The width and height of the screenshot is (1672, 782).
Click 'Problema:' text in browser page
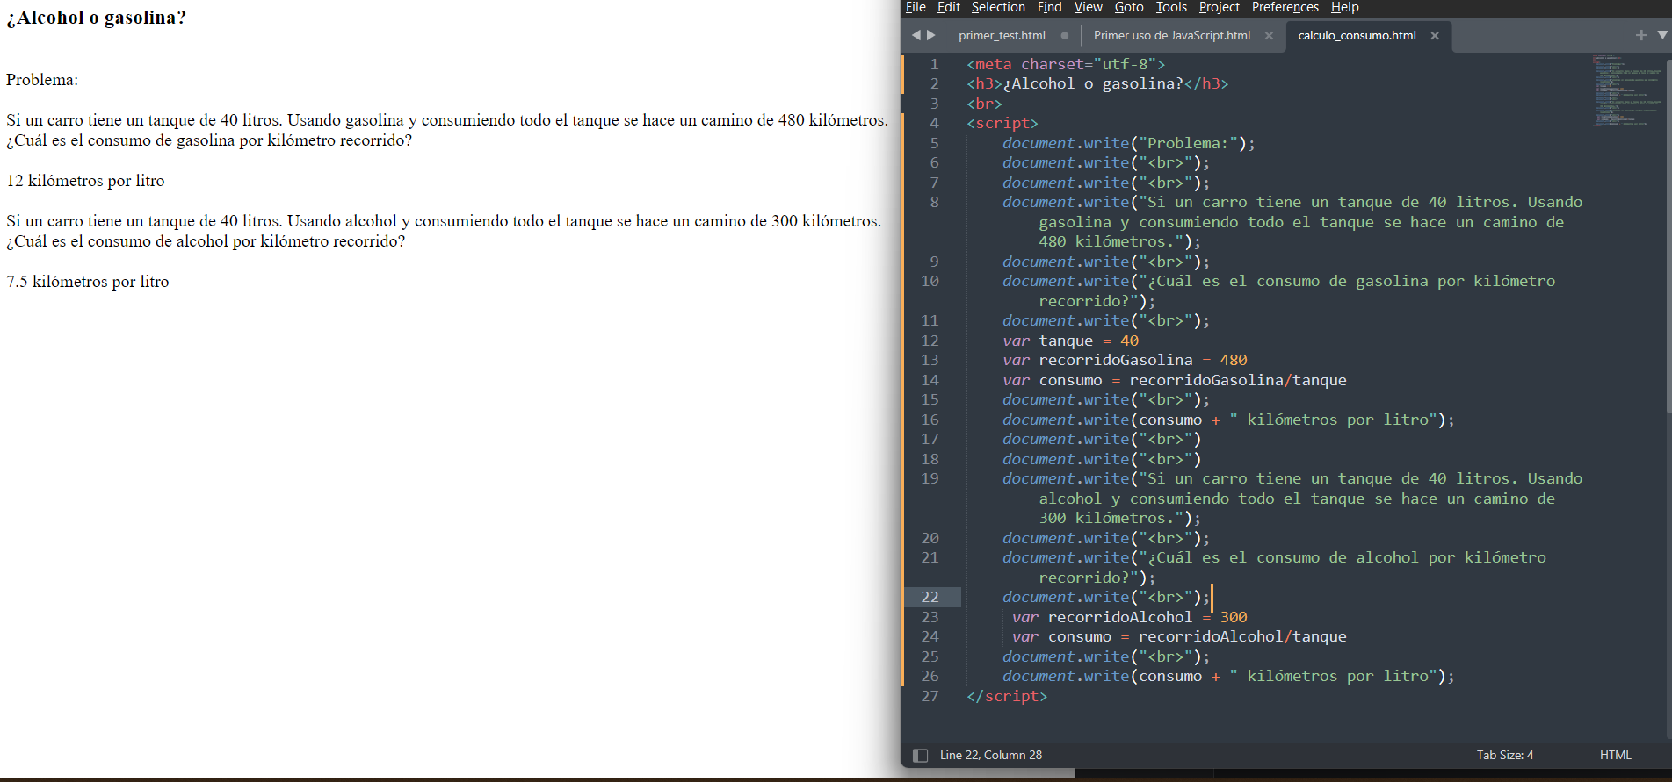point(42,80)
